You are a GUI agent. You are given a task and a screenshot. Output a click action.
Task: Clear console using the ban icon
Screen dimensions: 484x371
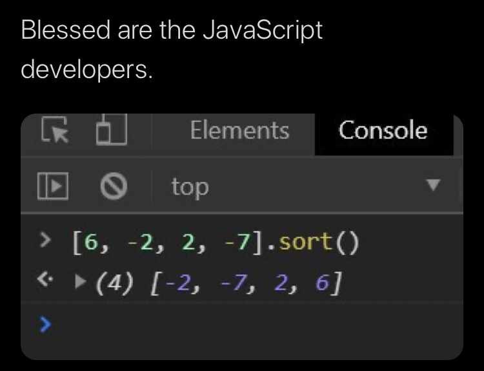pos(114,186)
